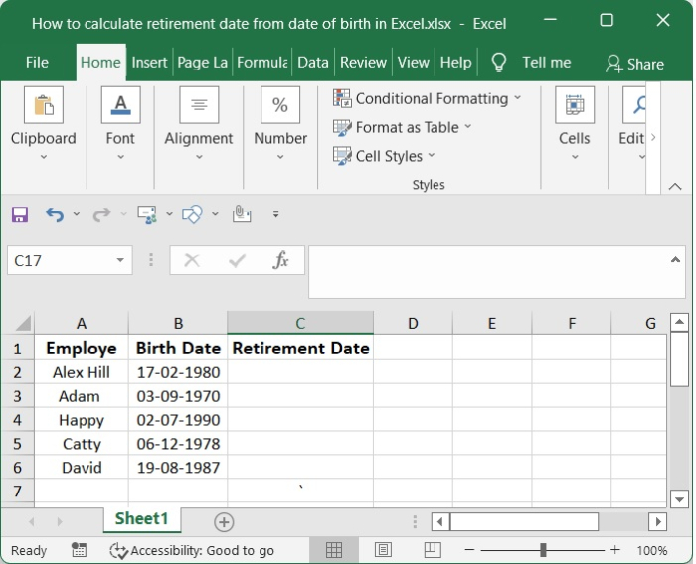Click the Tell me lightbulb icon

coord(499,63)
